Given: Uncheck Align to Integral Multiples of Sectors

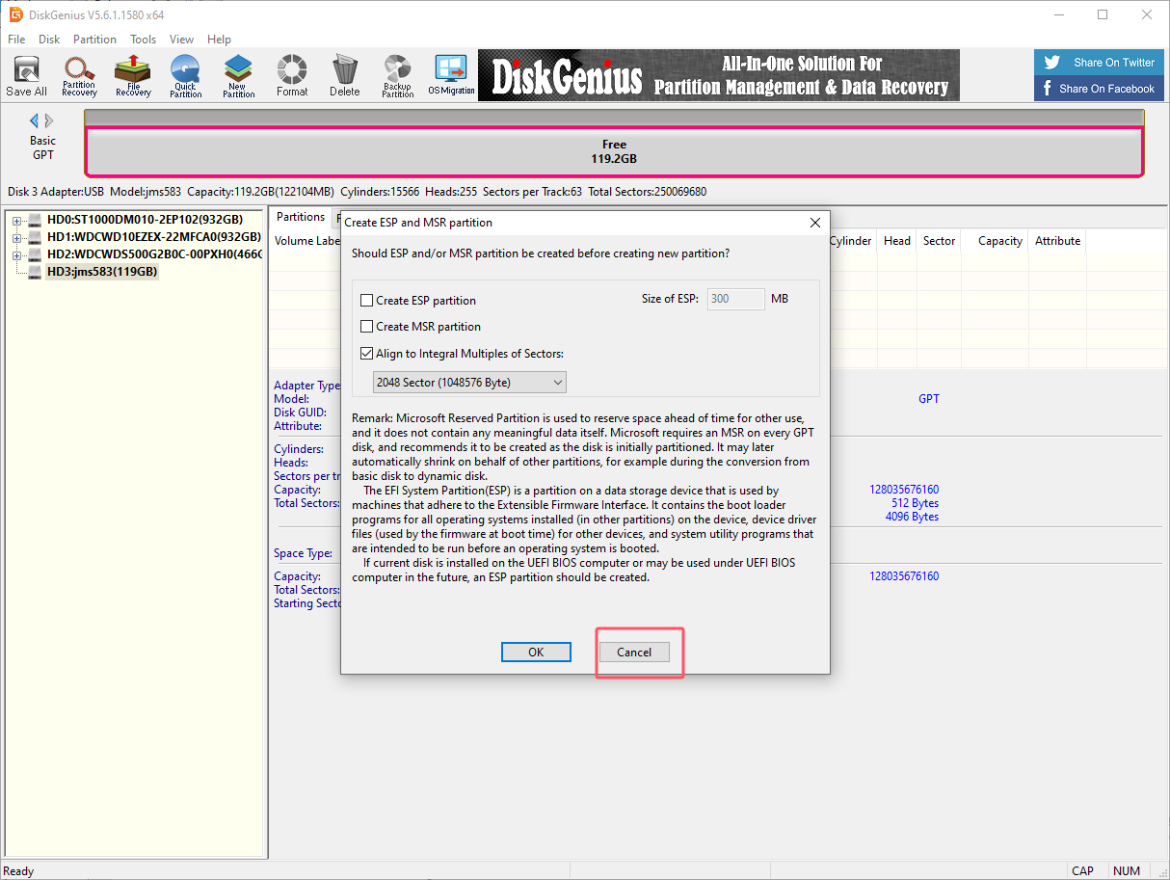Looking at the screenshot, I should [367, 354].
